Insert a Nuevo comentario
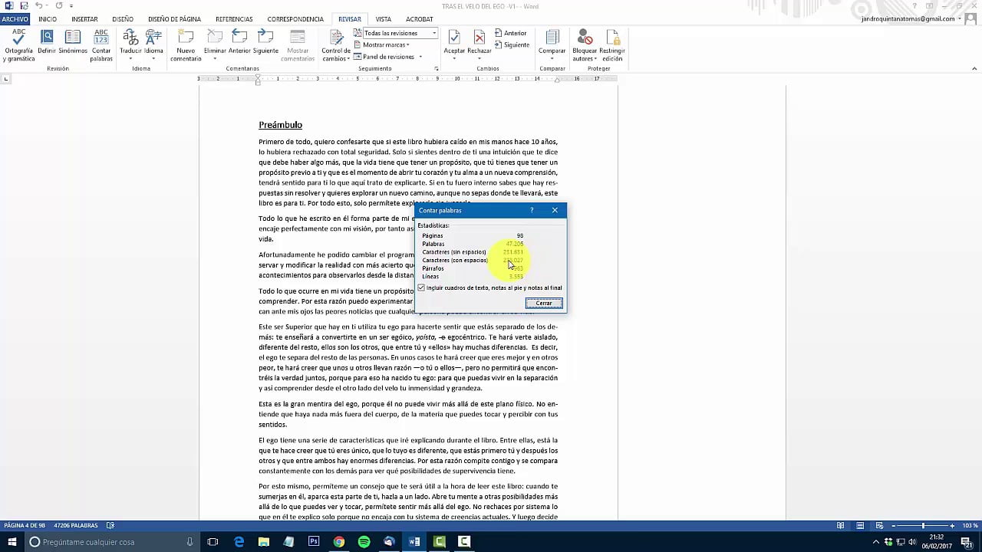 186,46
